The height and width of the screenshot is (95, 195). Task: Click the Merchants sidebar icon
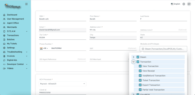point(4,27)
